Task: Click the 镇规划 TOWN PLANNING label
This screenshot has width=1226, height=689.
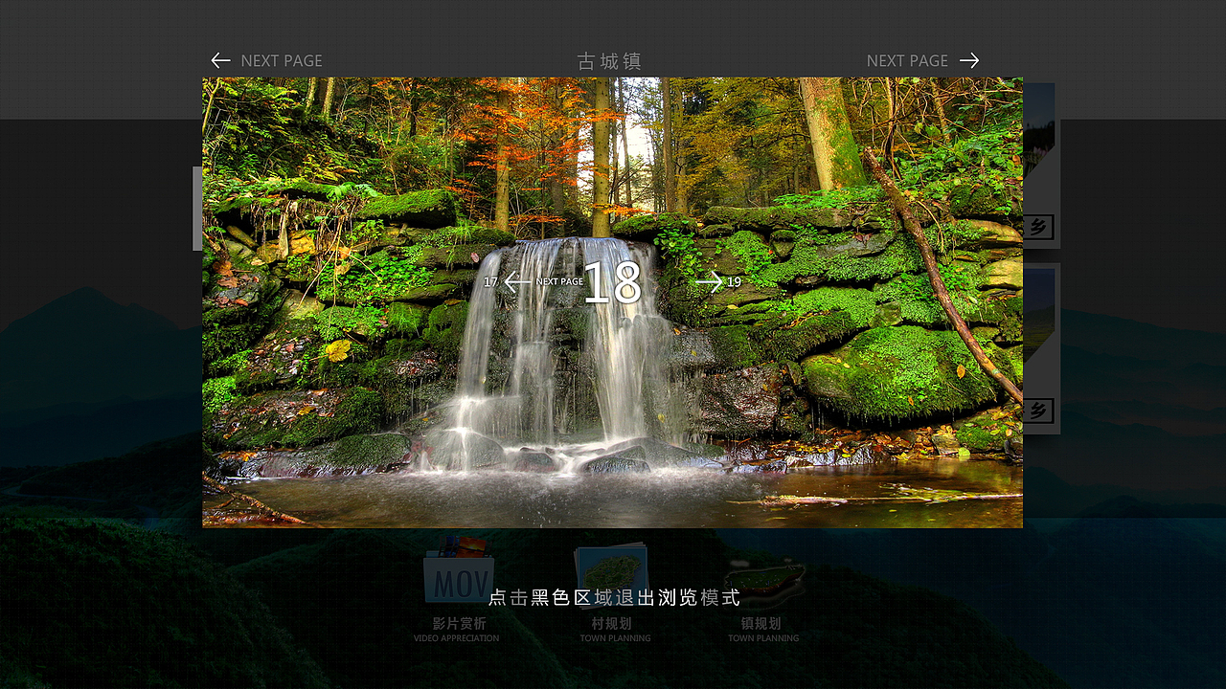Action: (x=762, y=629)
